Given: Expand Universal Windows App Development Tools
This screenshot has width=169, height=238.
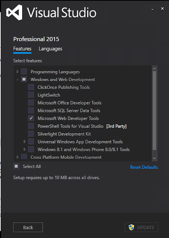Looking at the screenshot, I should click(x=25, y=141).
